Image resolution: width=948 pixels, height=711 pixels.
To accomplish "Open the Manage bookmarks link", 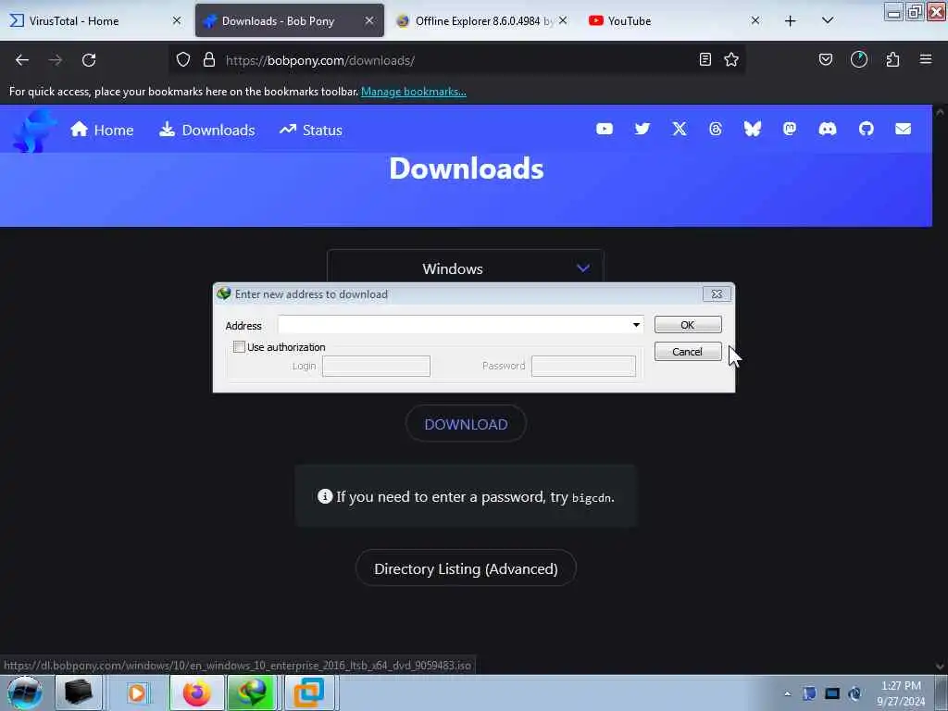I will 414,92.
